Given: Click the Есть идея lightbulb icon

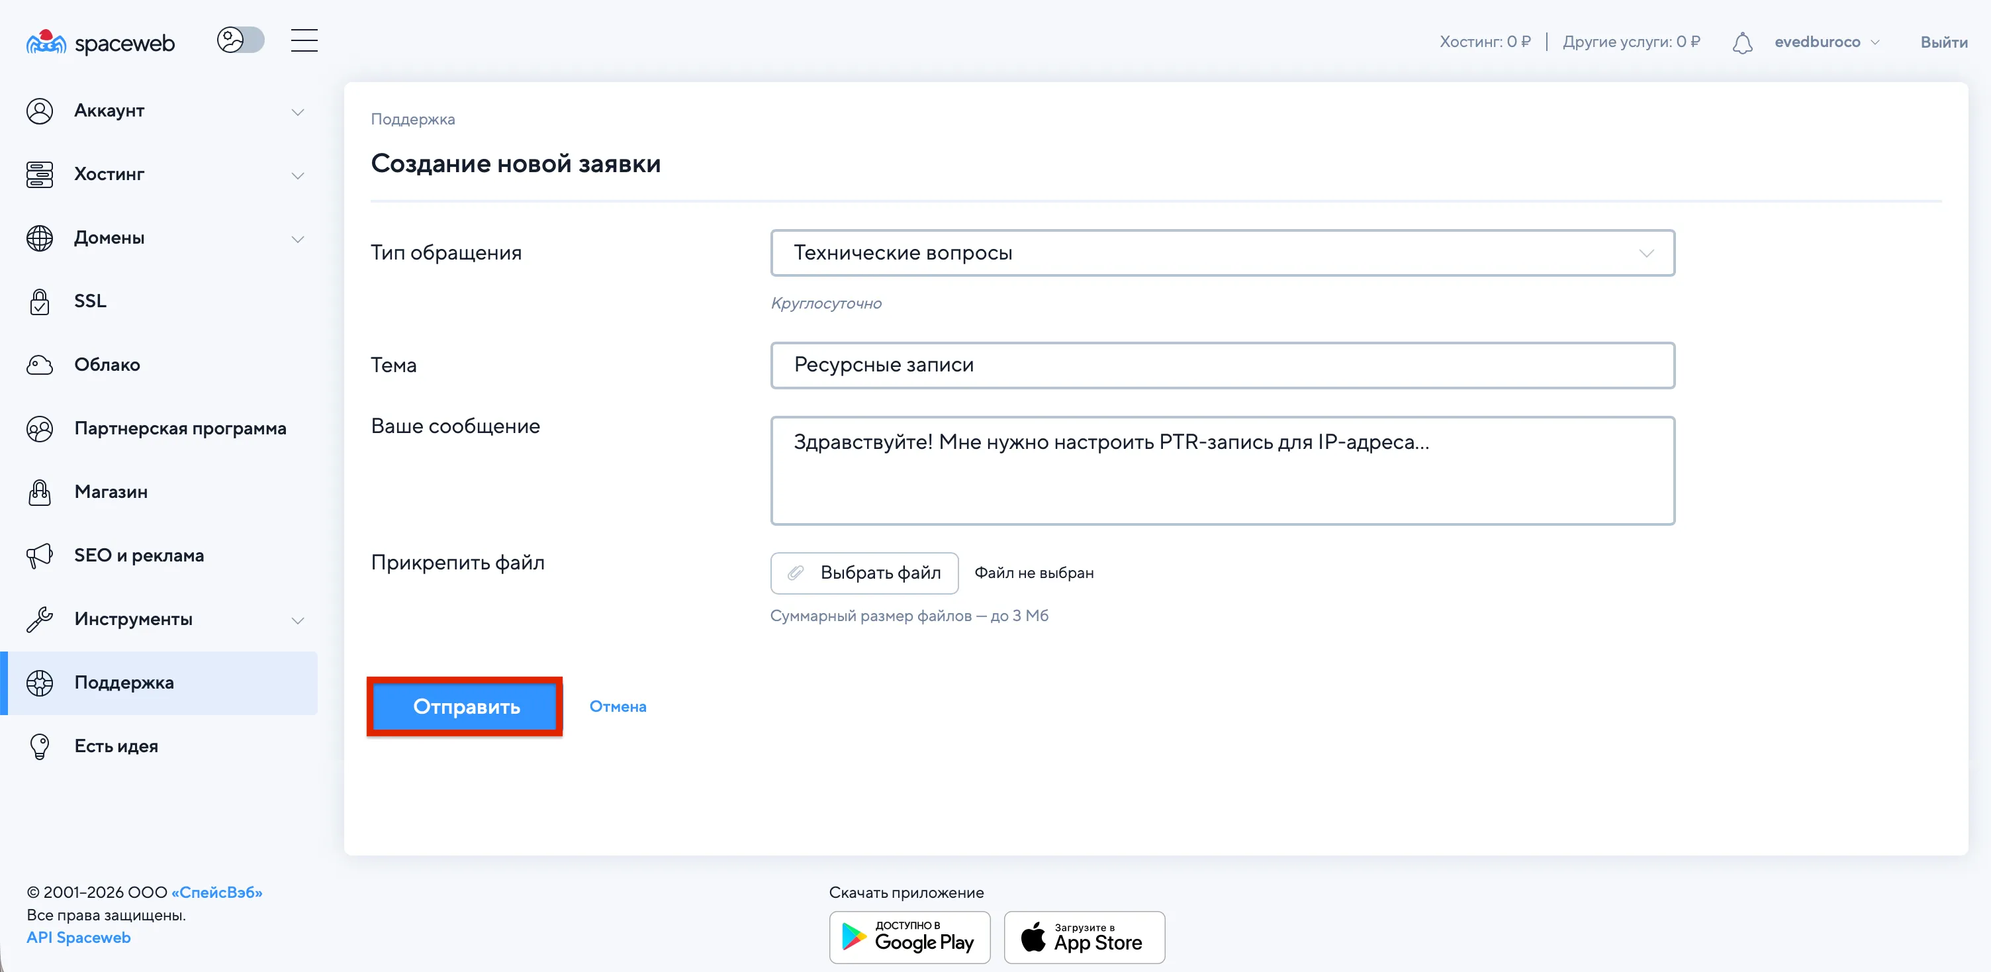Looking at the screenshot, I should pos(40,746).
